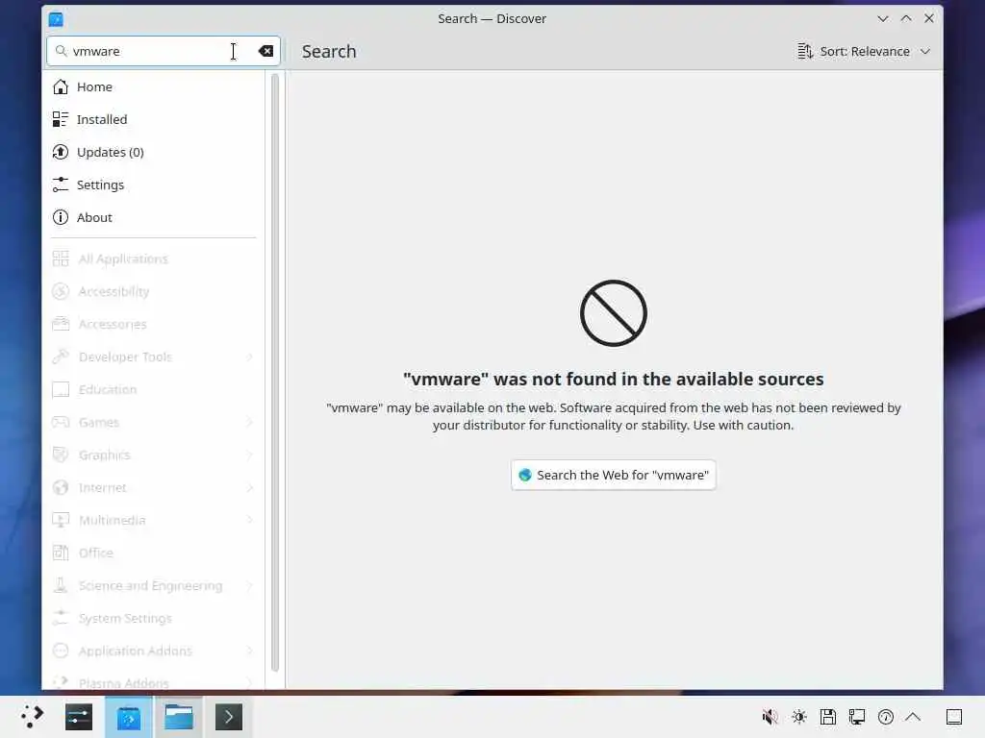Open Updates (0) page
This screenshot has width=985, height=738.
coord(153,152)
